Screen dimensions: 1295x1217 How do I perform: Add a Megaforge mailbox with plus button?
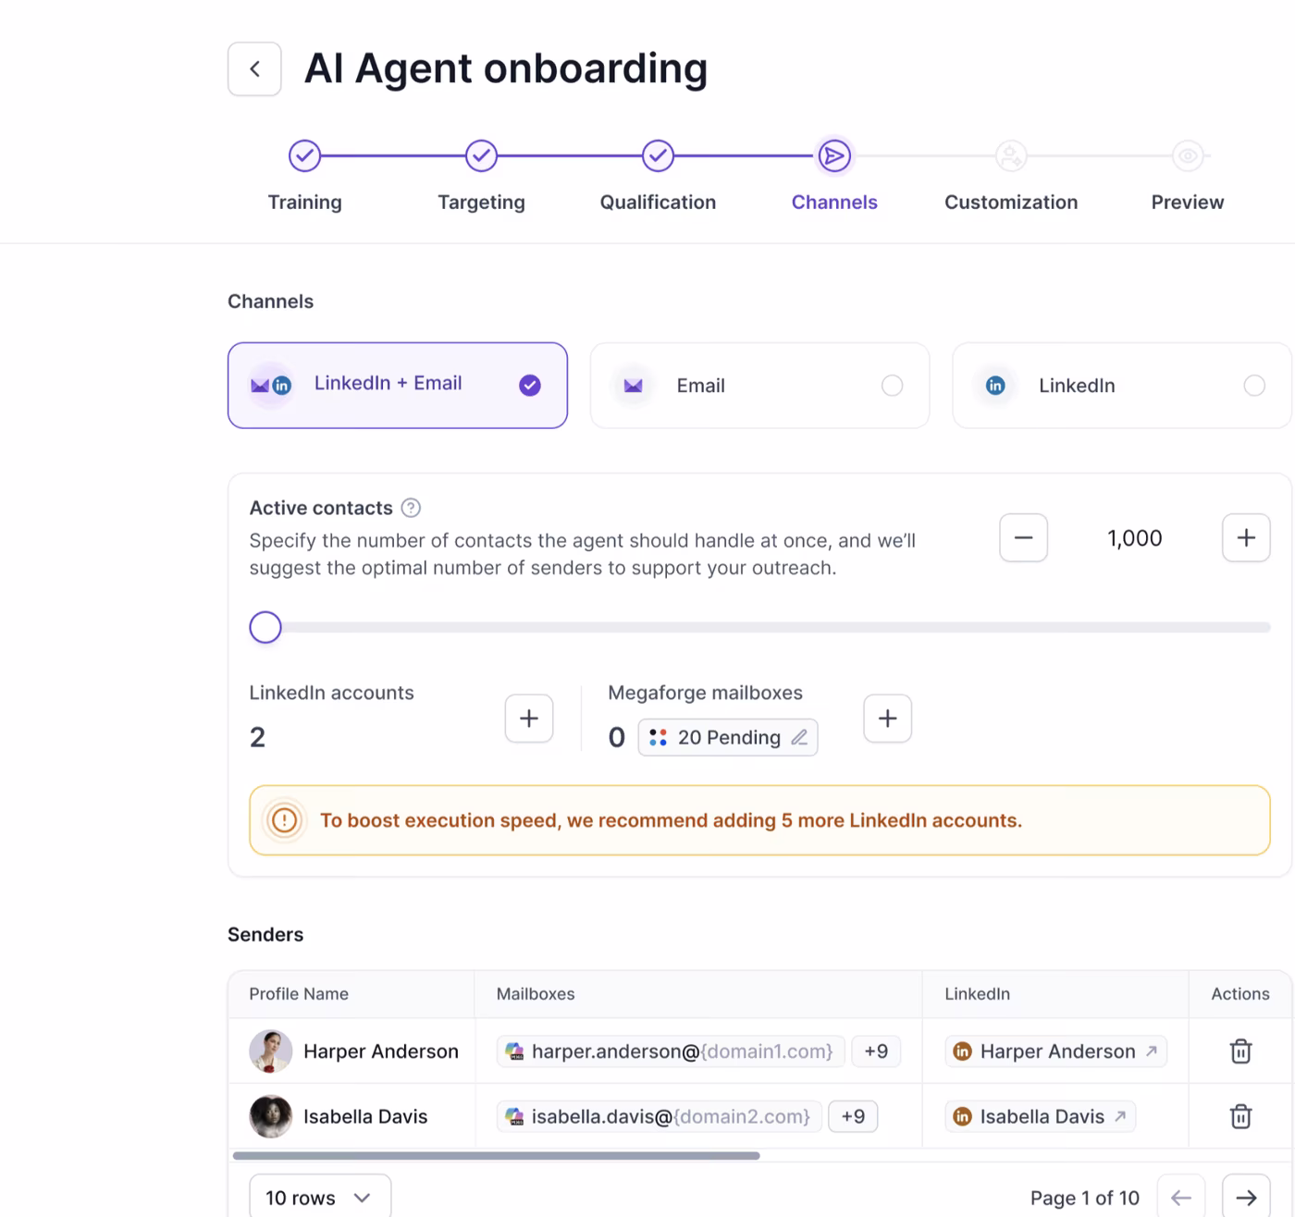coord(887,719)
